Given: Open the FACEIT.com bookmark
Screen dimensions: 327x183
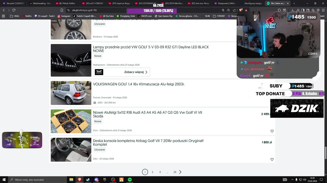Looking at the screenshot, I should click(x=145, y=16).
